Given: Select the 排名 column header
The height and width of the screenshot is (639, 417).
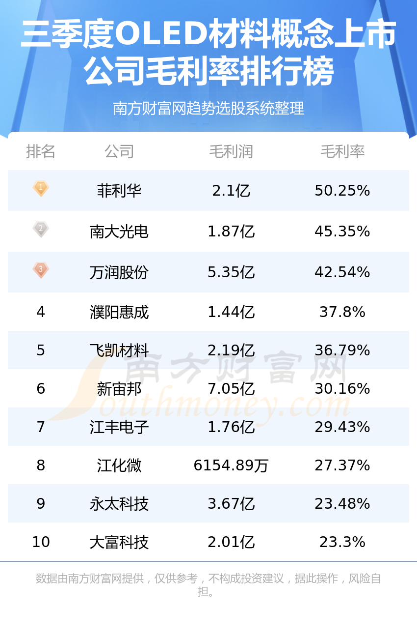Looking at the screenshot, I should [41, 151].
